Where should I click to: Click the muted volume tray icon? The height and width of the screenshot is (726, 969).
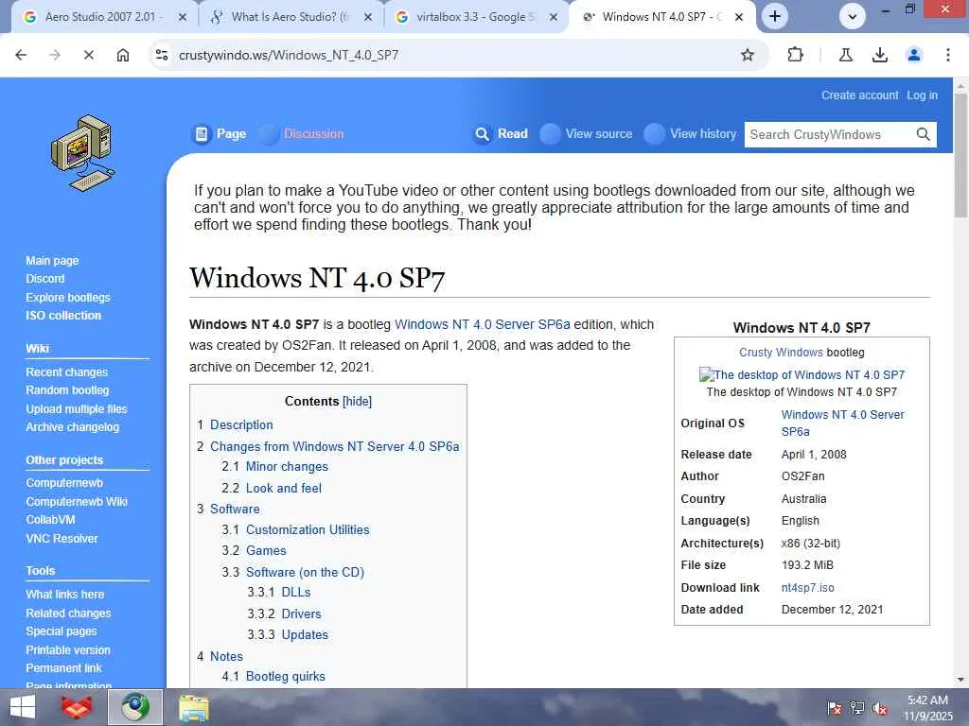[x=880, y=708]
